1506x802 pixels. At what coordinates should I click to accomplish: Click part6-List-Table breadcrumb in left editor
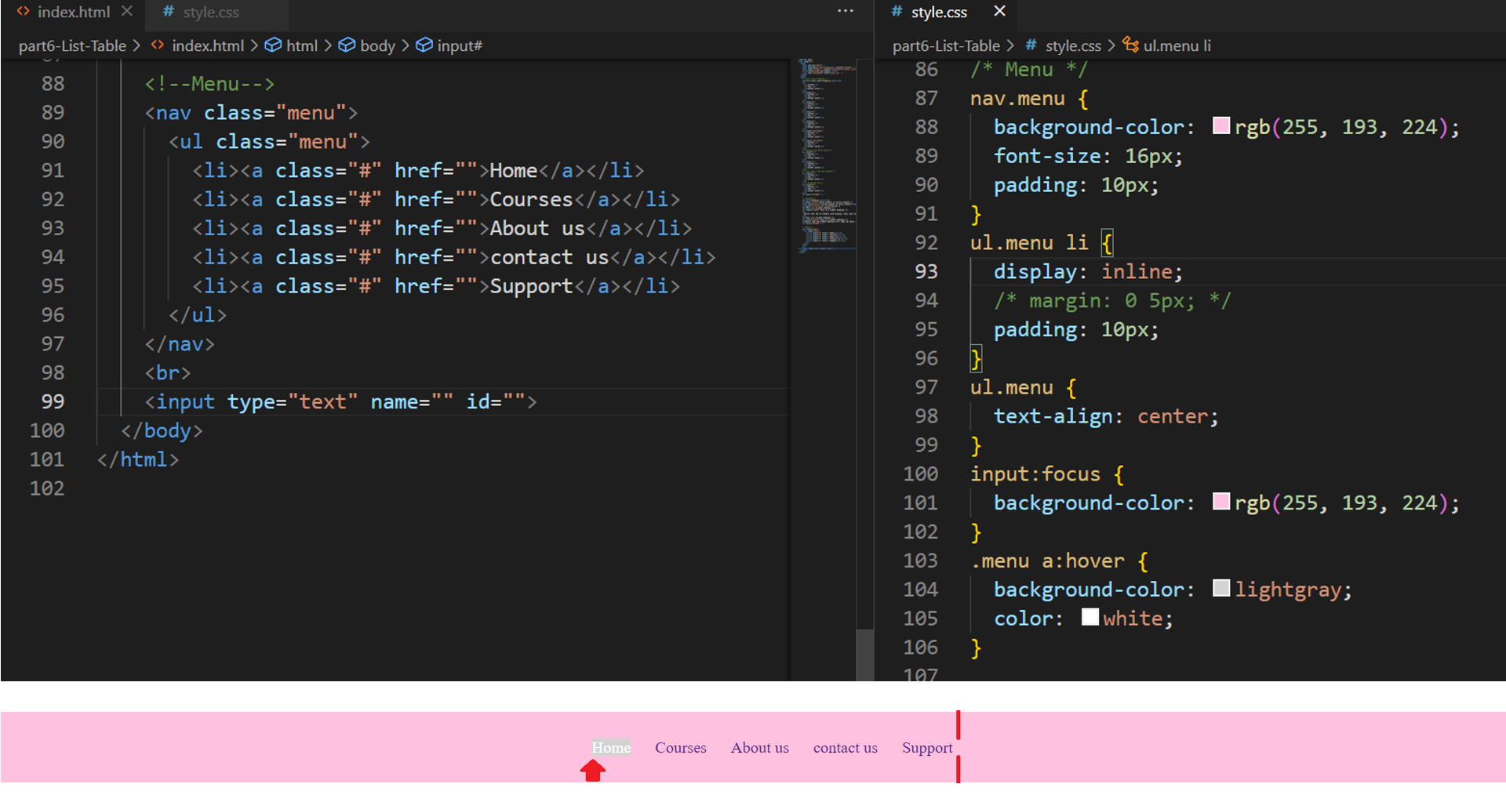tap(72, 45)
